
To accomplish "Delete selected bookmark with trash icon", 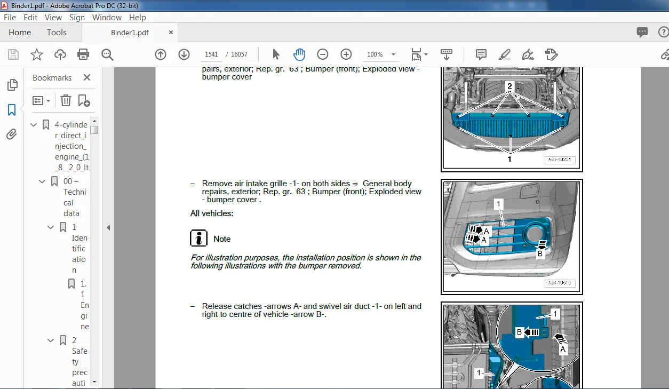I will [x=66, y=100].
